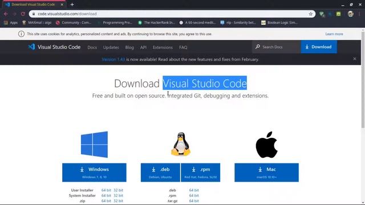Screen dimensions: 365x205
Task: Open the Version 1.43 release link
Action: coord(113,59)
